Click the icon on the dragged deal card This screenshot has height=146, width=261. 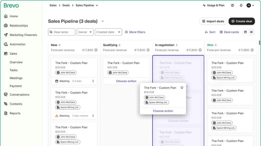click(182, 88)
